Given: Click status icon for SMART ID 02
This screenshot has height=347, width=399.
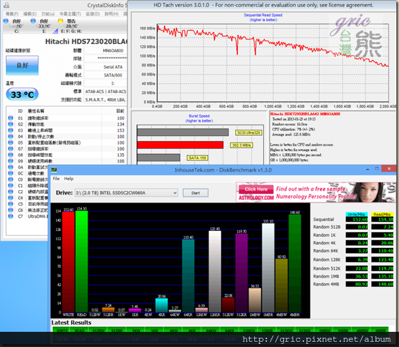Looking at the screenshot, I should [x=11, y=124].
